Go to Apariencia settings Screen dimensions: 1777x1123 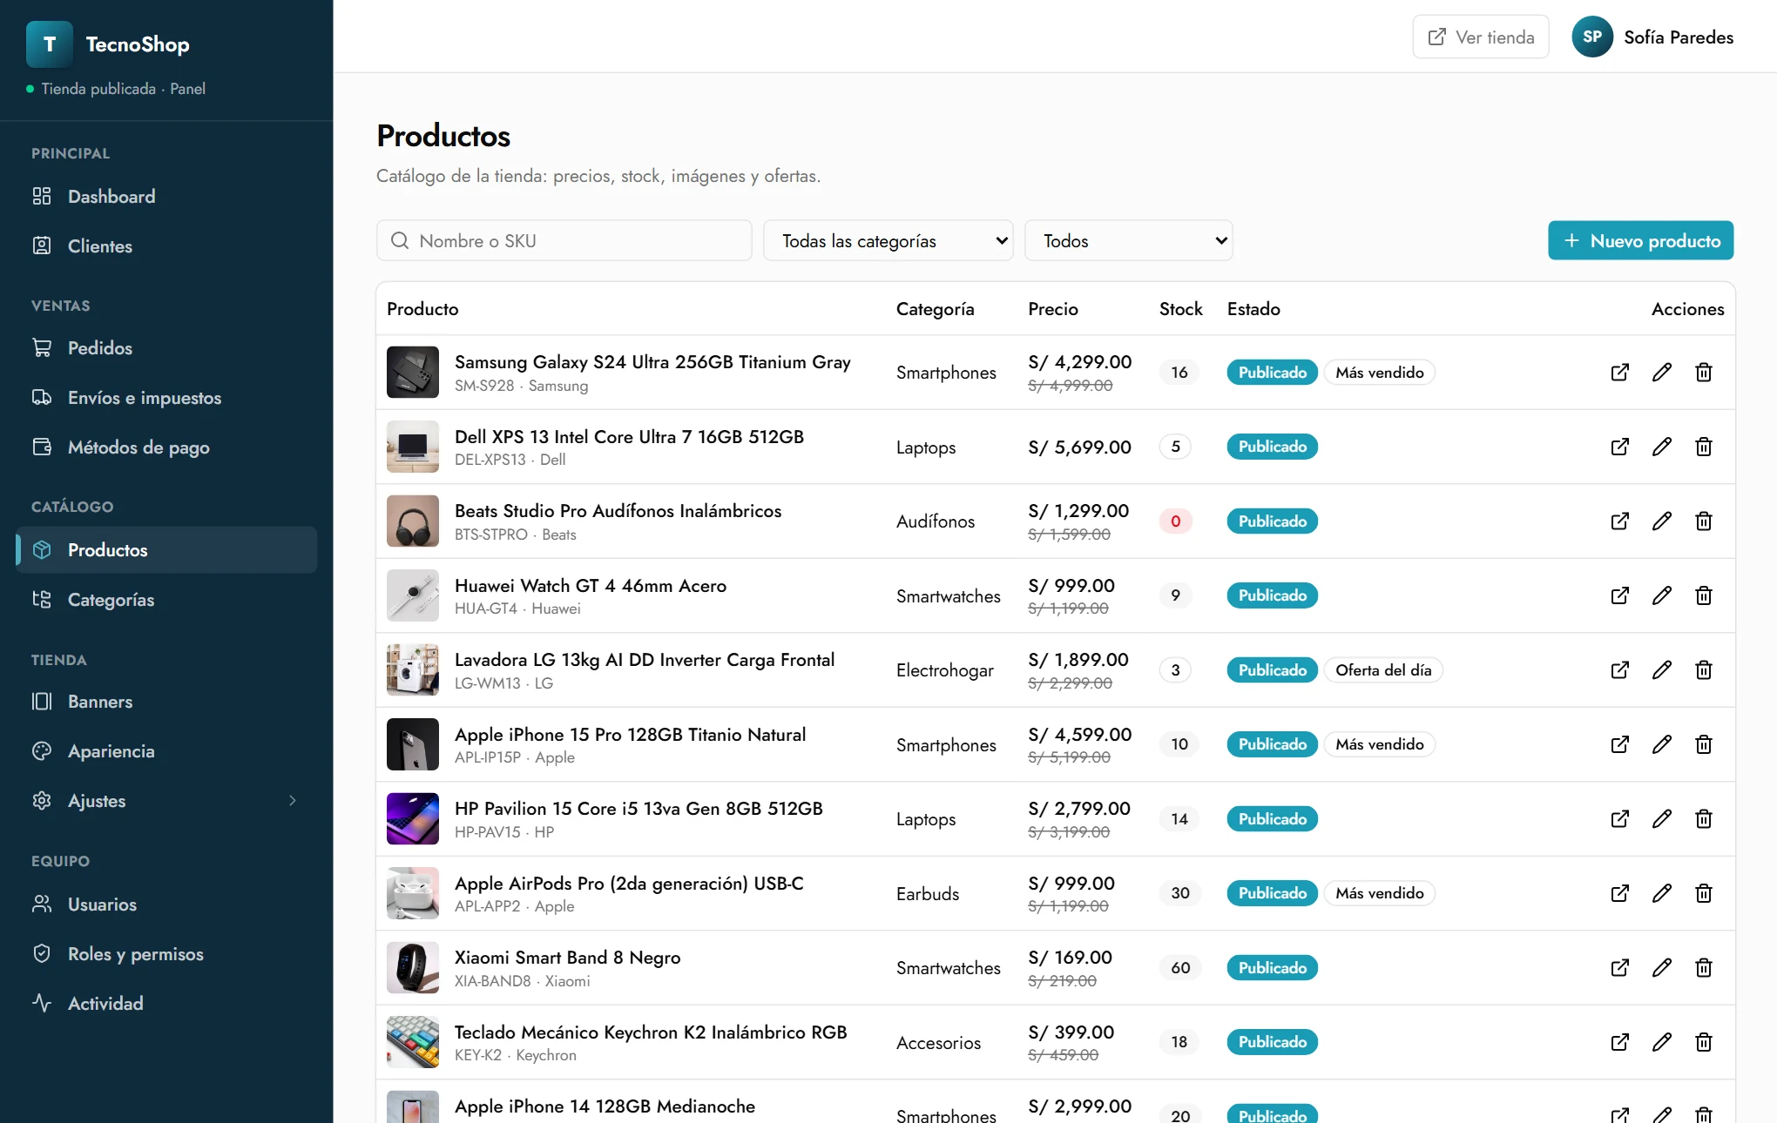pyautogui.click(x=166, y=751)
